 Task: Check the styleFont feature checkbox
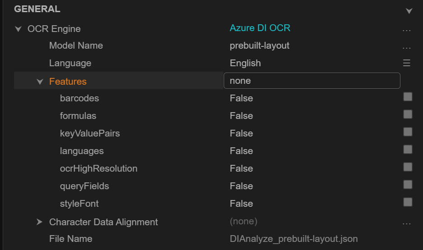click(x=408, y=202)
